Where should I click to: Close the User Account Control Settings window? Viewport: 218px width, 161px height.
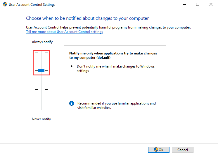(x=211, y=5)
